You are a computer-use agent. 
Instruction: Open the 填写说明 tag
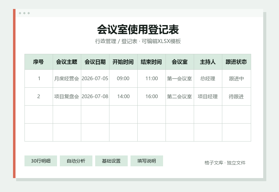[147, 161]
